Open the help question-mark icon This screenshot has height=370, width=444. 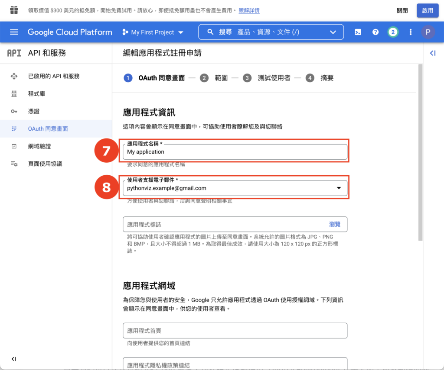click(x=375, y=32)
